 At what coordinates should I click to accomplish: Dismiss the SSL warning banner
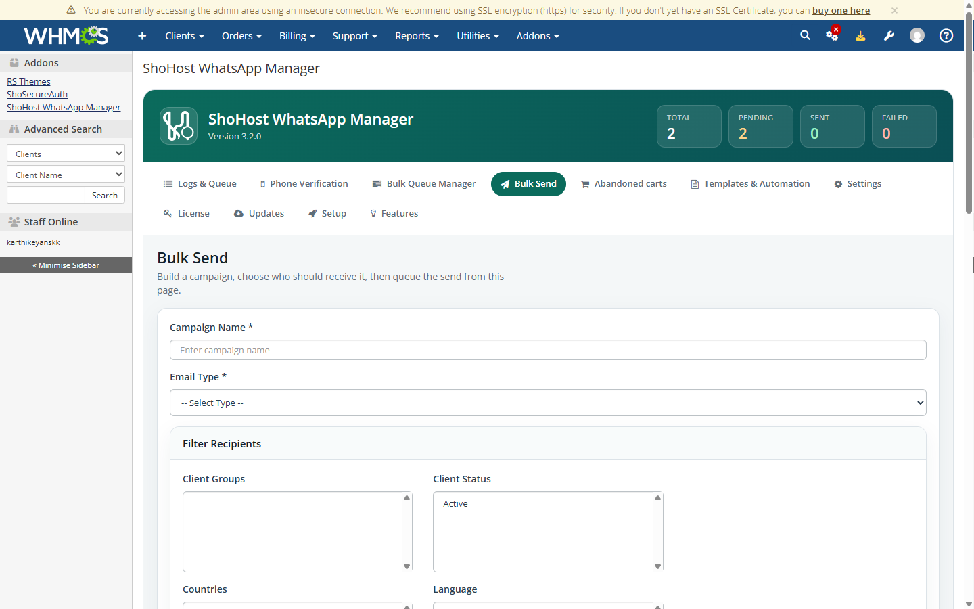coord(894,10)
